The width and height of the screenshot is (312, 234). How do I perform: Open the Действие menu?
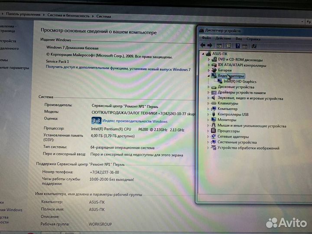coord(223,38)
